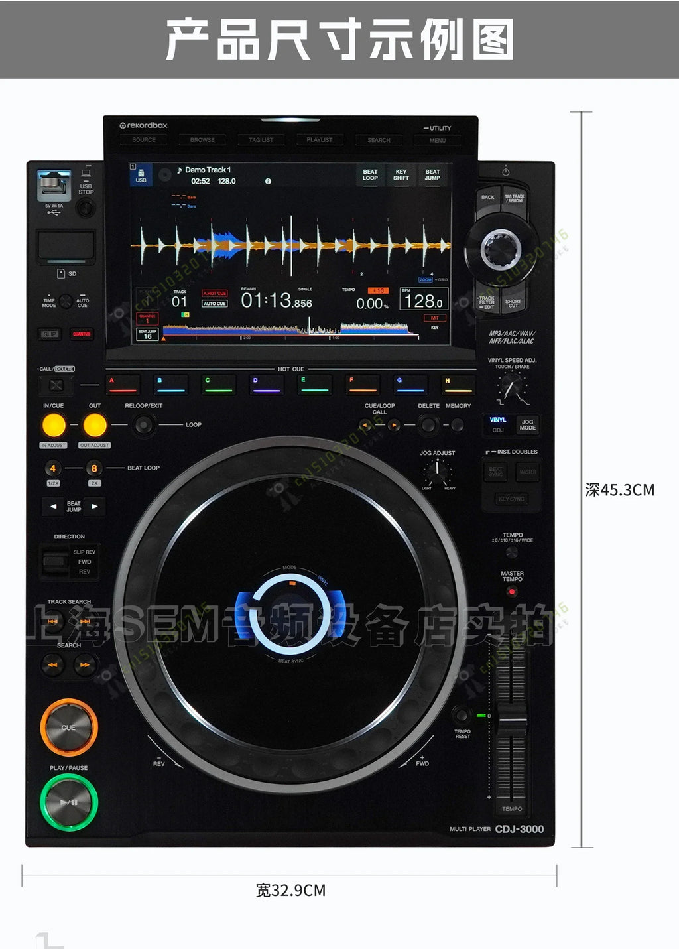Hit the green PLAY/PAUSE button

(69, 802)
